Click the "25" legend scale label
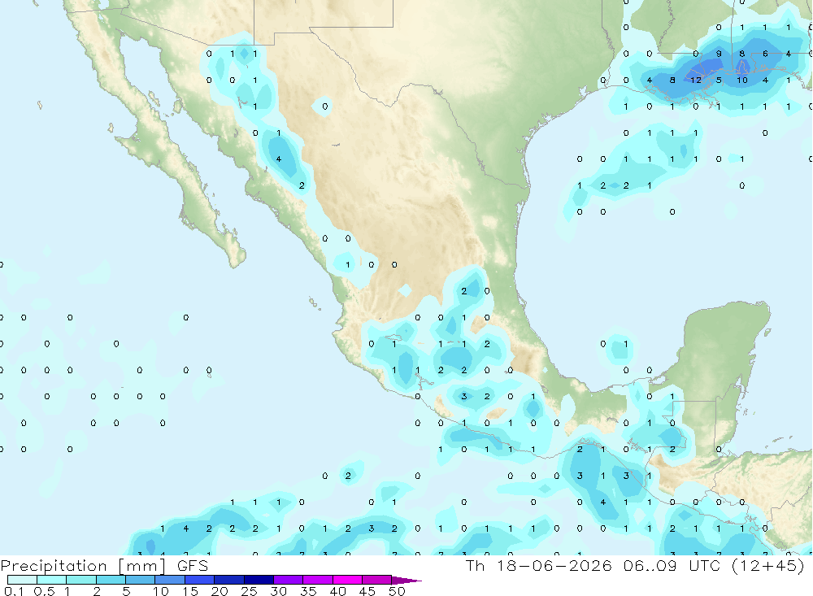The height and width of the screenshot is (596, 813). (249, 591)
